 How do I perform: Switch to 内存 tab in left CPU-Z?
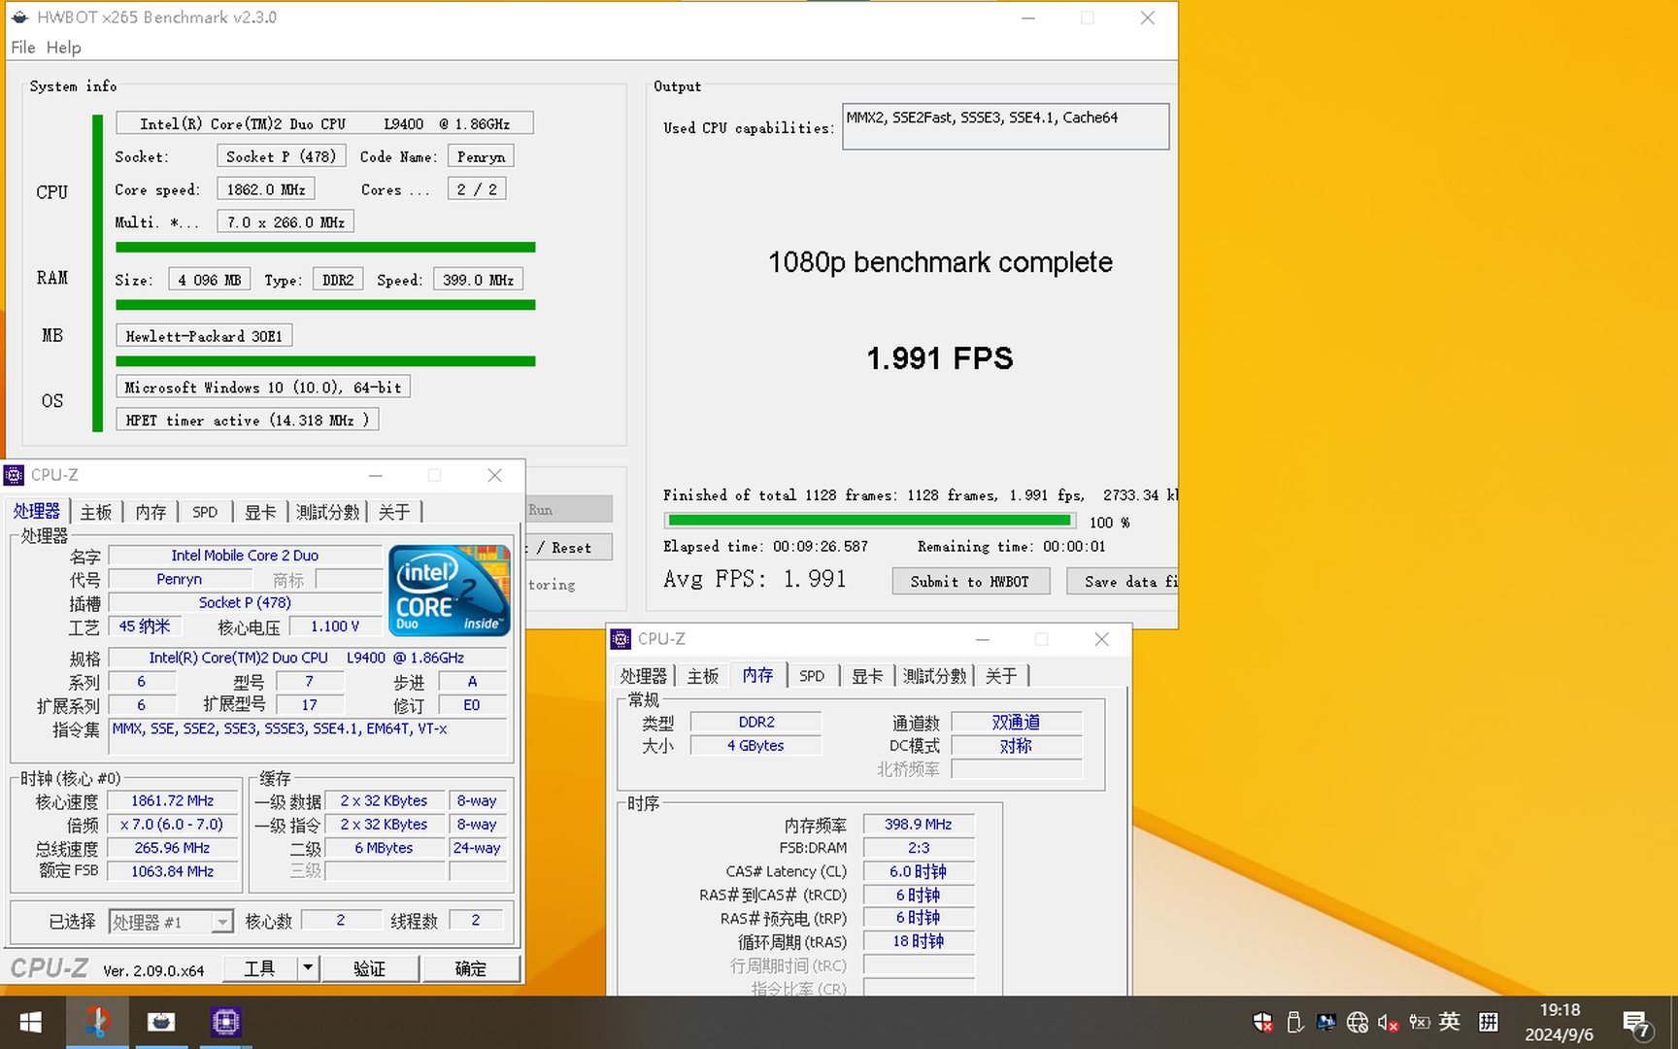[x=151, y=512]
